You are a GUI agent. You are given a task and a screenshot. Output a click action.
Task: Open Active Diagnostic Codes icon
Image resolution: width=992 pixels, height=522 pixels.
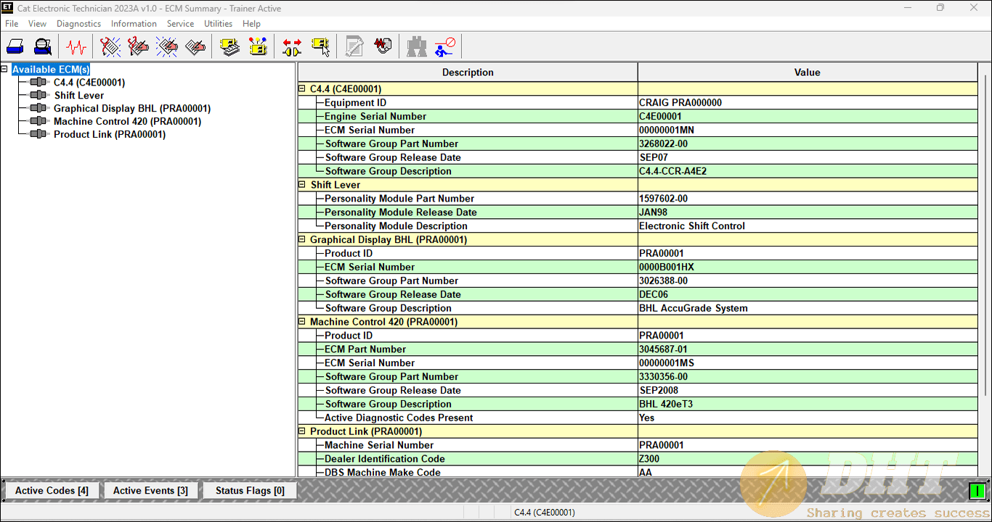[x=110, y=46]
